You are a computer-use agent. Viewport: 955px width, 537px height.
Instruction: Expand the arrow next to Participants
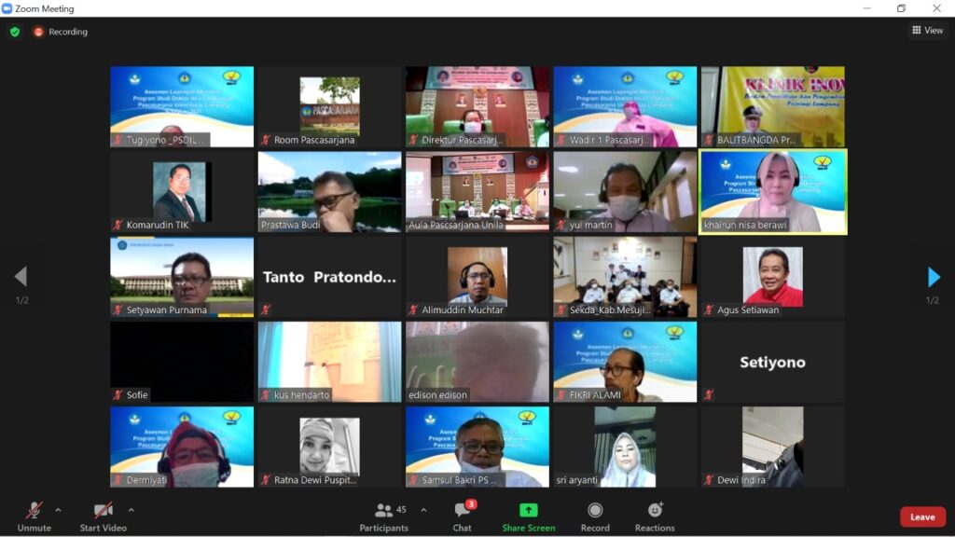point(423,510)
